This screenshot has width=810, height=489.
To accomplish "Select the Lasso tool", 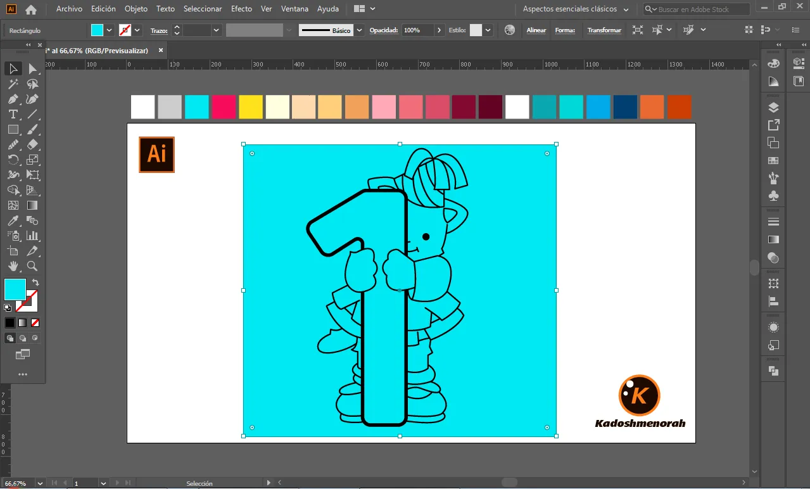I will pos(32,84).
